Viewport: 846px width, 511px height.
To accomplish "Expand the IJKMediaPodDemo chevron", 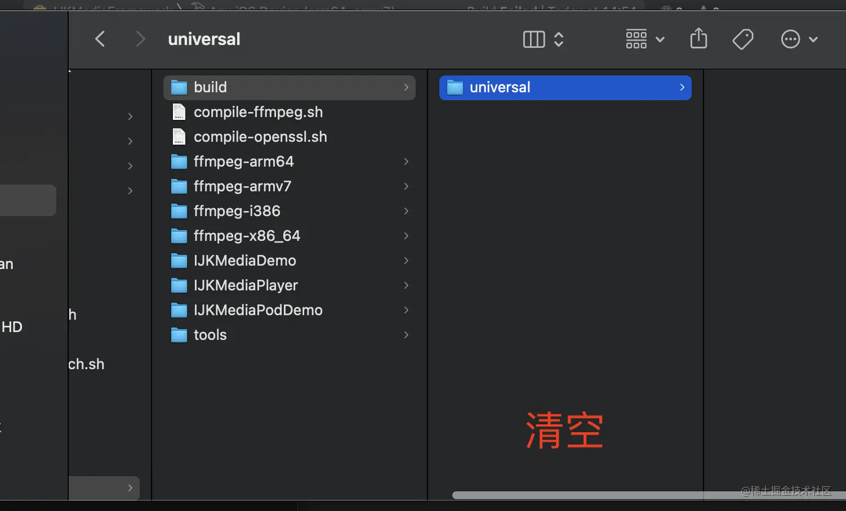I will [x=406, y=310].
